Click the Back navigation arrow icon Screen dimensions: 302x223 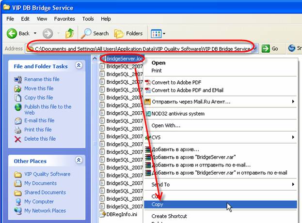pos(13,33)
